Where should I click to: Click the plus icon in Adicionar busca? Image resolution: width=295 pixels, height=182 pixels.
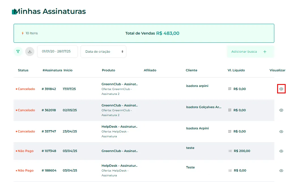pos(265,52)
